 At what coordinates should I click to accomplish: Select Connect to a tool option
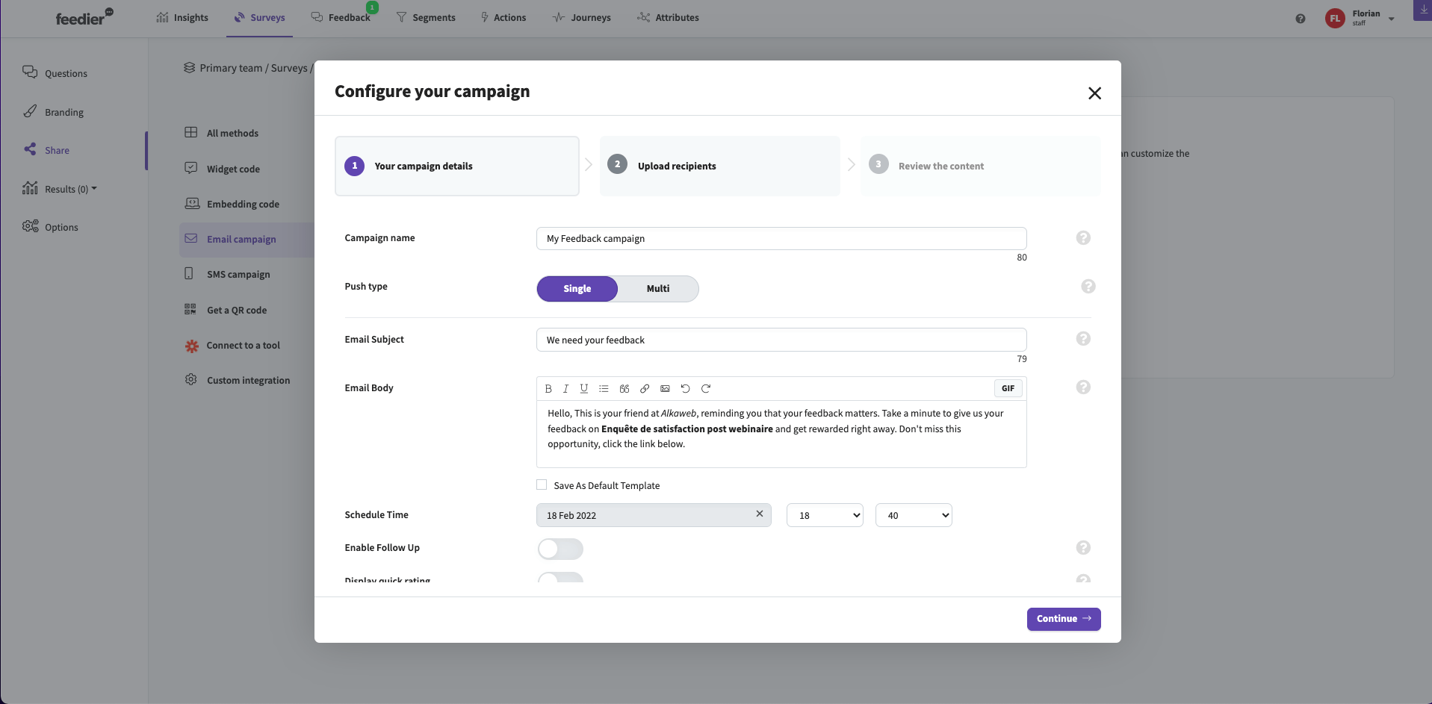[232, 345]
